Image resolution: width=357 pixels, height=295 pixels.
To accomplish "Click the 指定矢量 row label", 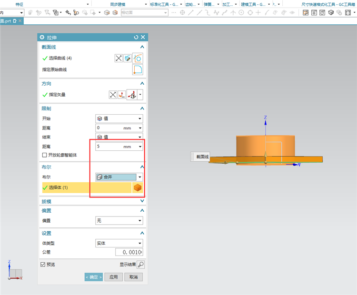I will pyautogui.click(x=57, y=95).
